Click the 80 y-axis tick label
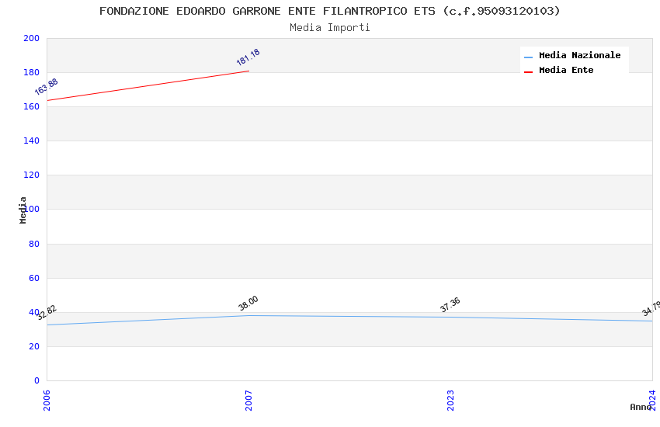660x427 pixels. (x=34, y=244)
